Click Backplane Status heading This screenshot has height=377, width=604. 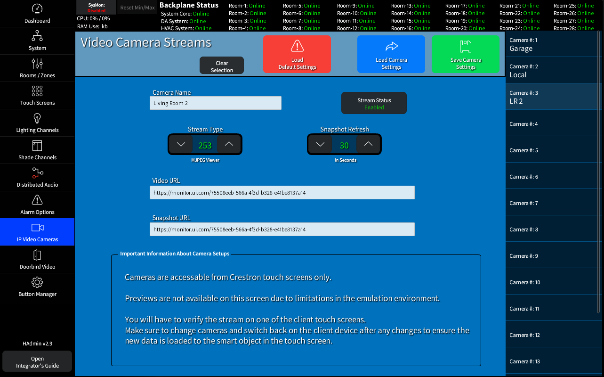[x=189, y=5]
